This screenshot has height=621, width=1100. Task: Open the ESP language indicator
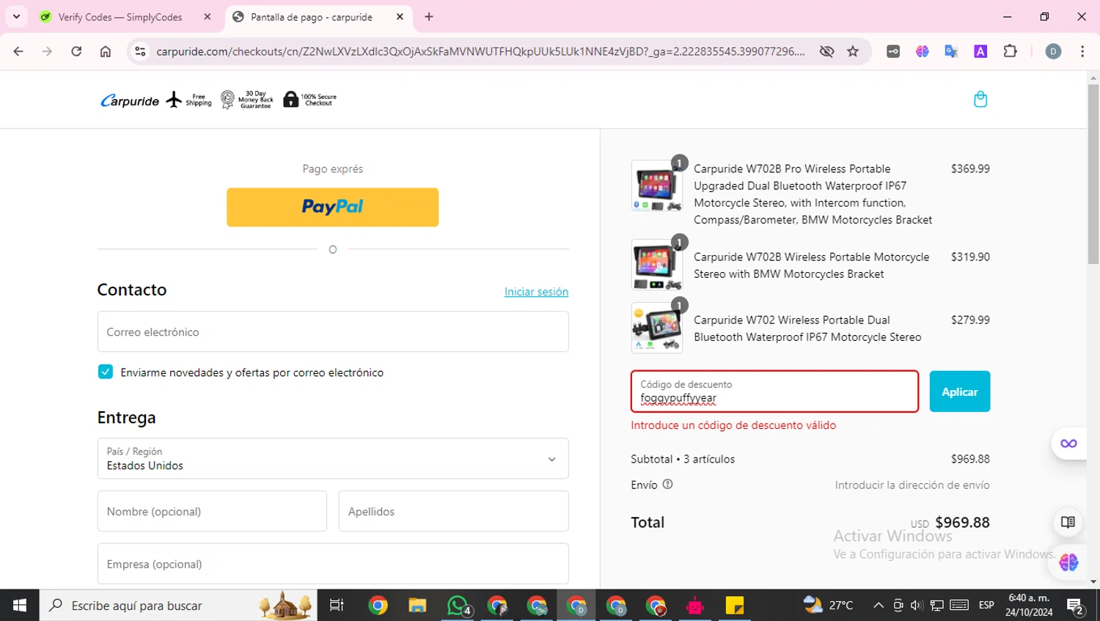tap(986, 606)
